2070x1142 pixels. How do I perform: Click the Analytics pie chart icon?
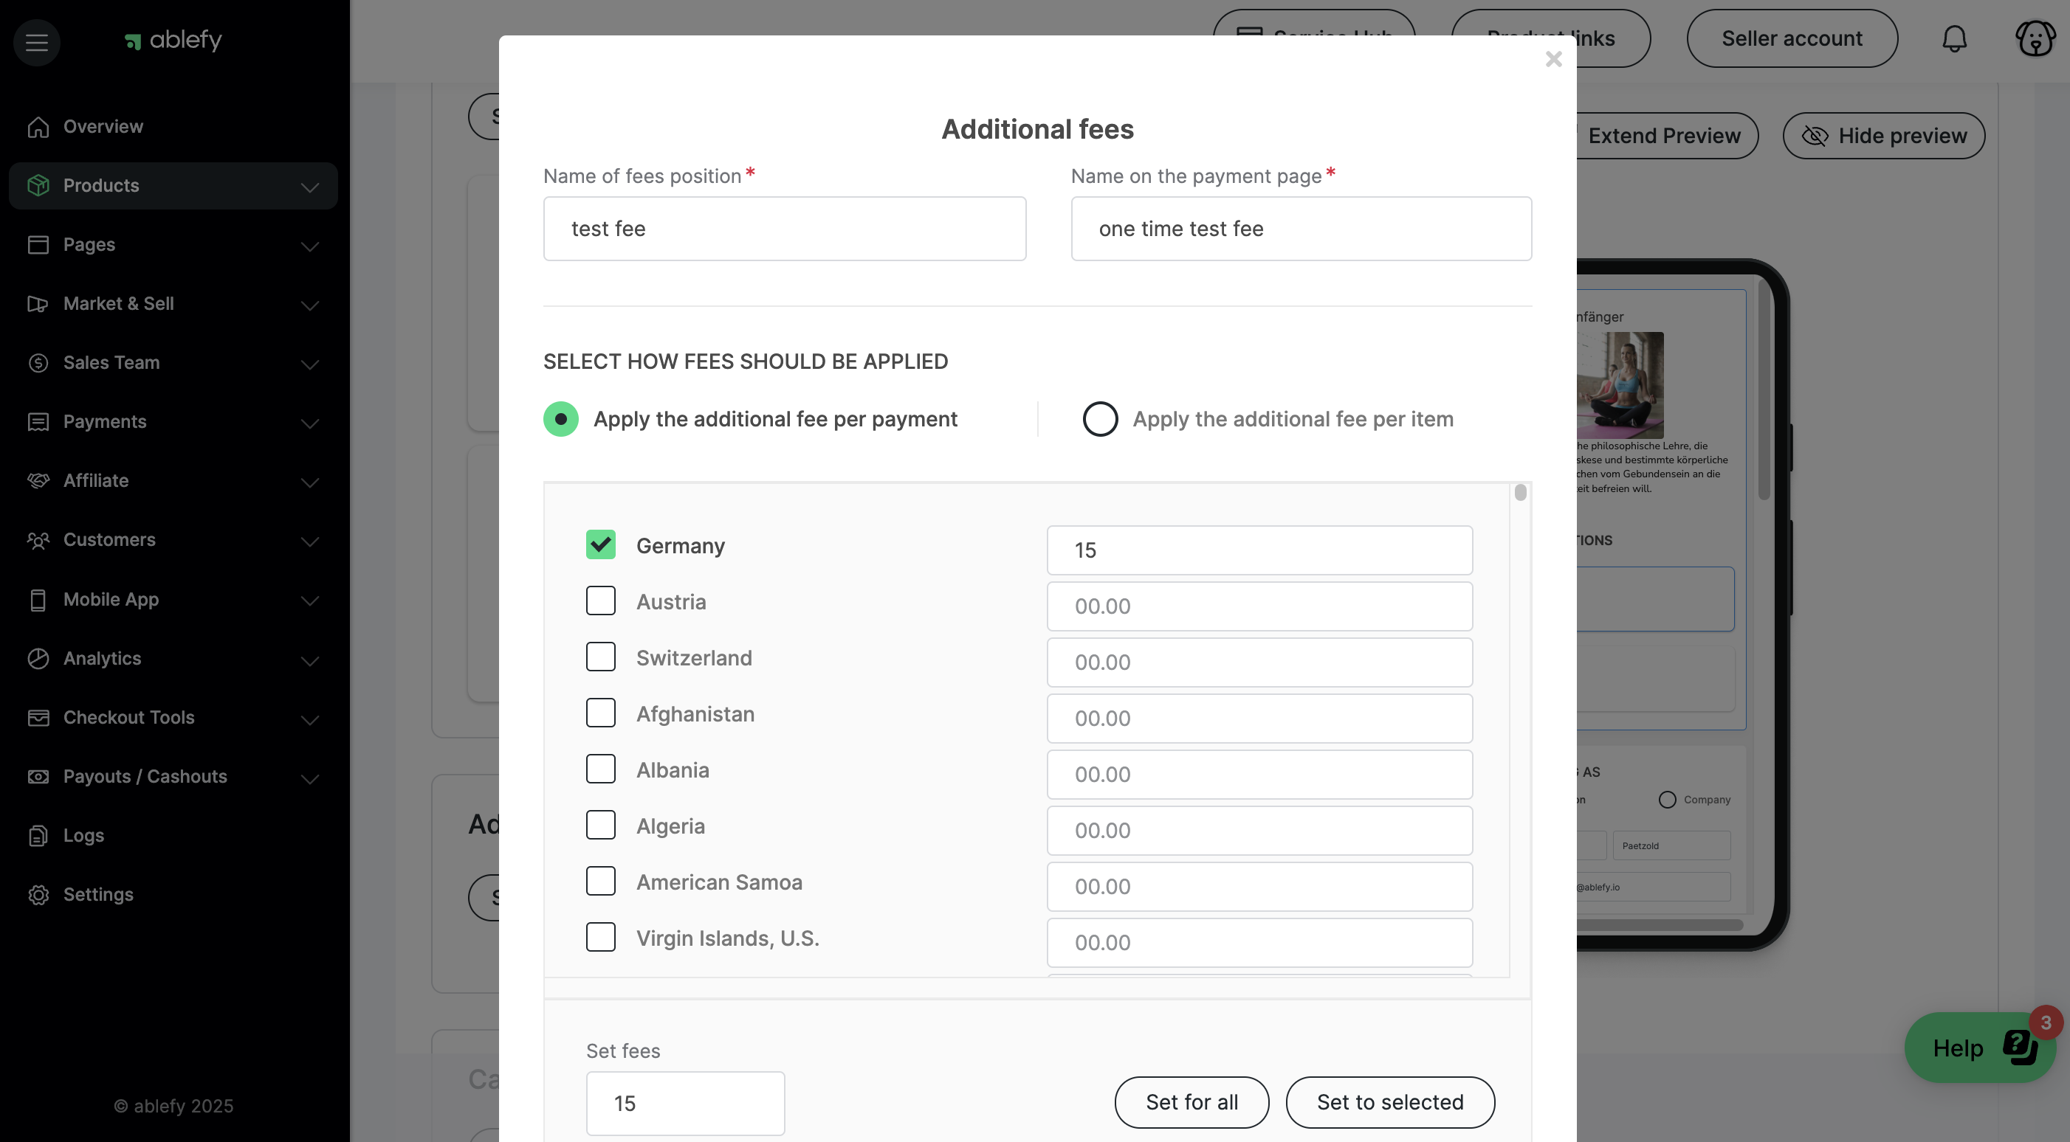coord(38,659)
